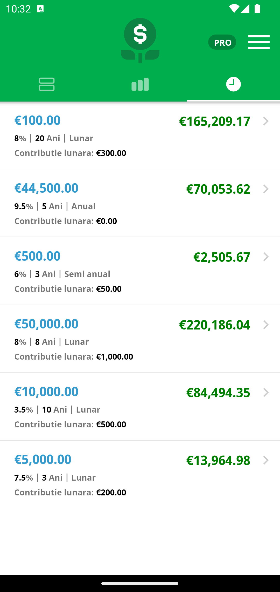Switch to the bar chart tab
The width and height of the screenshot is (280, 592).
pyautogui.click(x=140, y=84)
